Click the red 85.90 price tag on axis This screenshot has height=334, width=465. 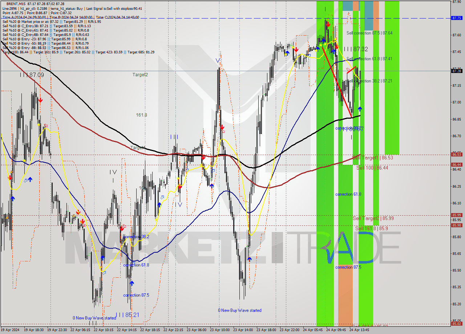[x=457, y=225]
